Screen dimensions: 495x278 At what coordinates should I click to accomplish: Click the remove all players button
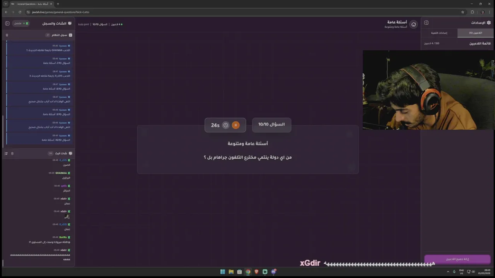pyautogui.click(x=457, y=259)
